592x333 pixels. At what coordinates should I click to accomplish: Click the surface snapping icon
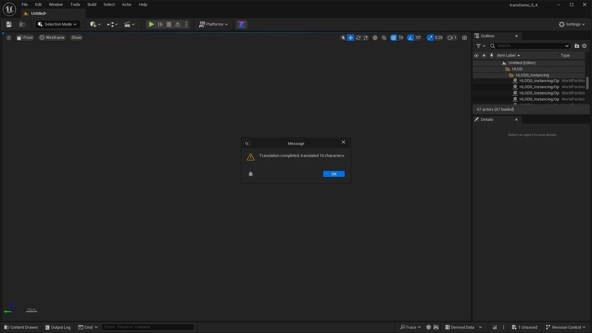tap(384, 38)
